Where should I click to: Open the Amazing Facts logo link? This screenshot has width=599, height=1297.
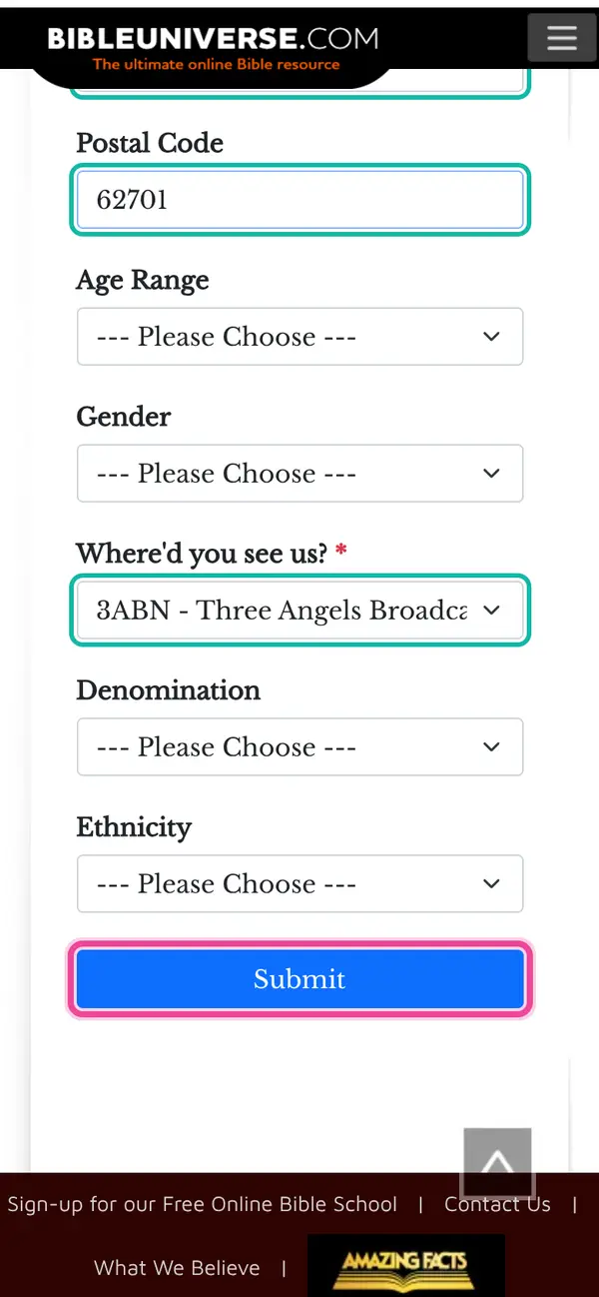point(406,1265)
